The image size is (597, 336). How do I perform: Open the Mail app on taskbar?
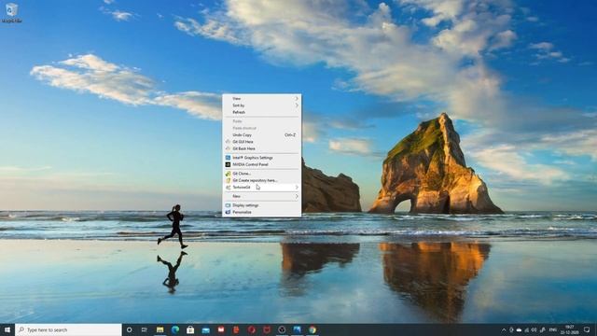205,329
